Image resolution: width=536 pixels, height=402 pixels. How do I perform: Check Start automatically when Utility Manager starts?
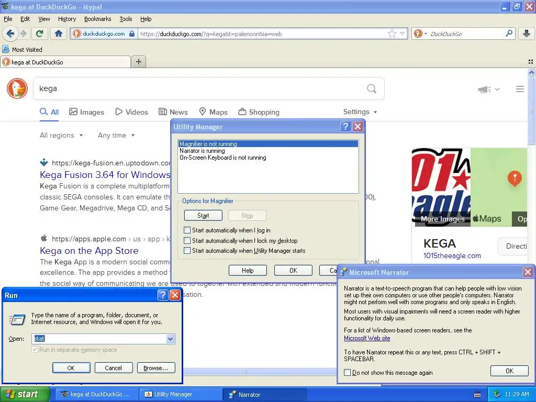tap(187, 251)
